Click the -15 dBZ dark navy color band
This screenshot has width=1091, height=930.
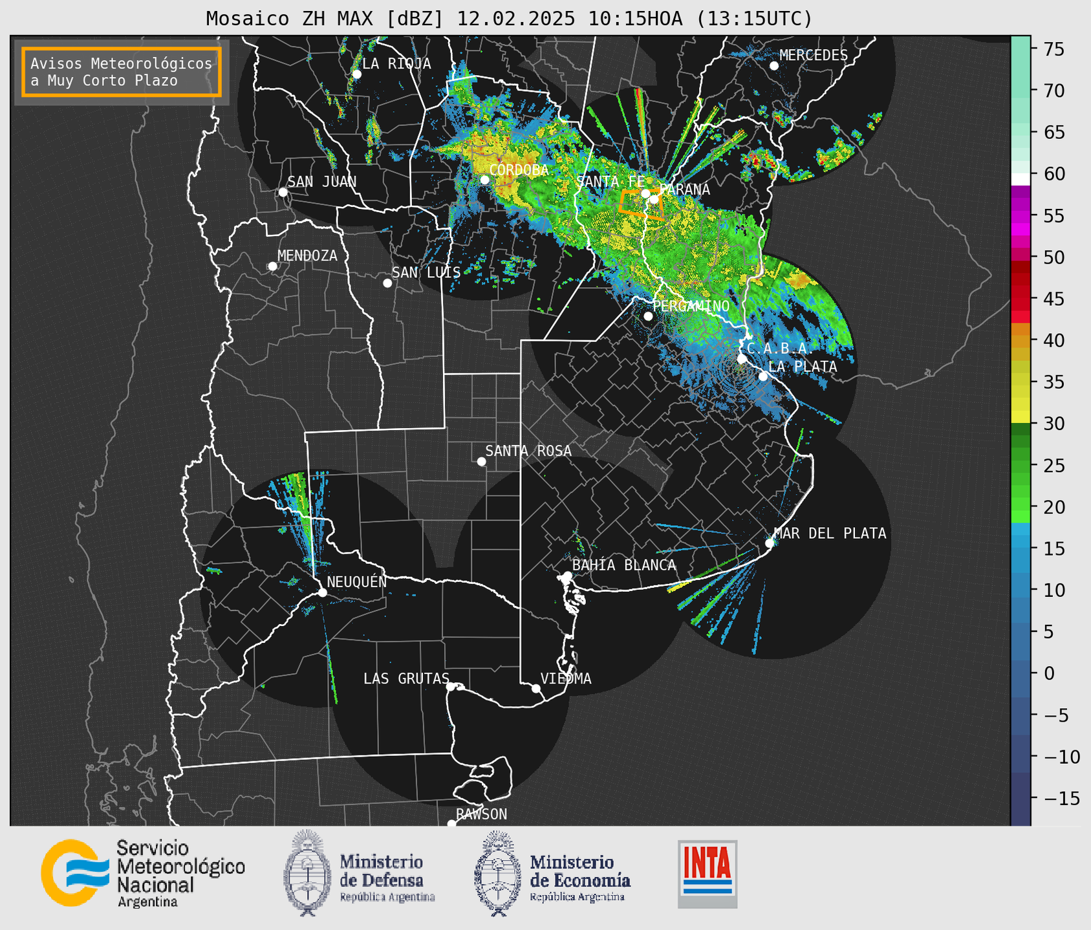(1021, 798)
